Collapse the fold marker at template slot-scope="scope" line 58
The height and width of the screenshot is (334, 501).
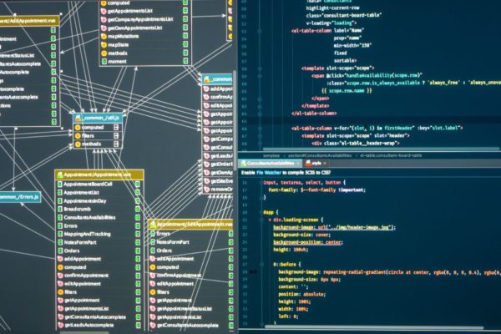coord(260,68)
